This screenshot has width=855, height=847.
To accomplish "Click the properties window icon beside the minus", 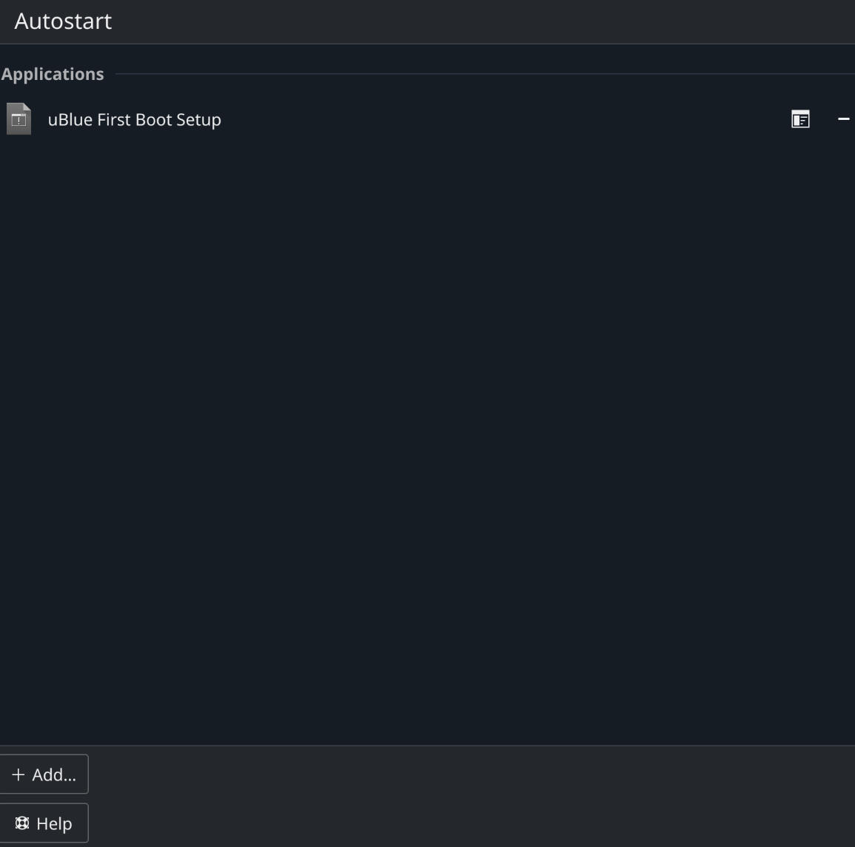I will pos(800,119).
